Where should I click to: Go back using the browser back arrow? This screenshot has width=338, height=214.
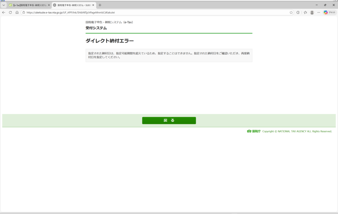[x=4, y=13]
